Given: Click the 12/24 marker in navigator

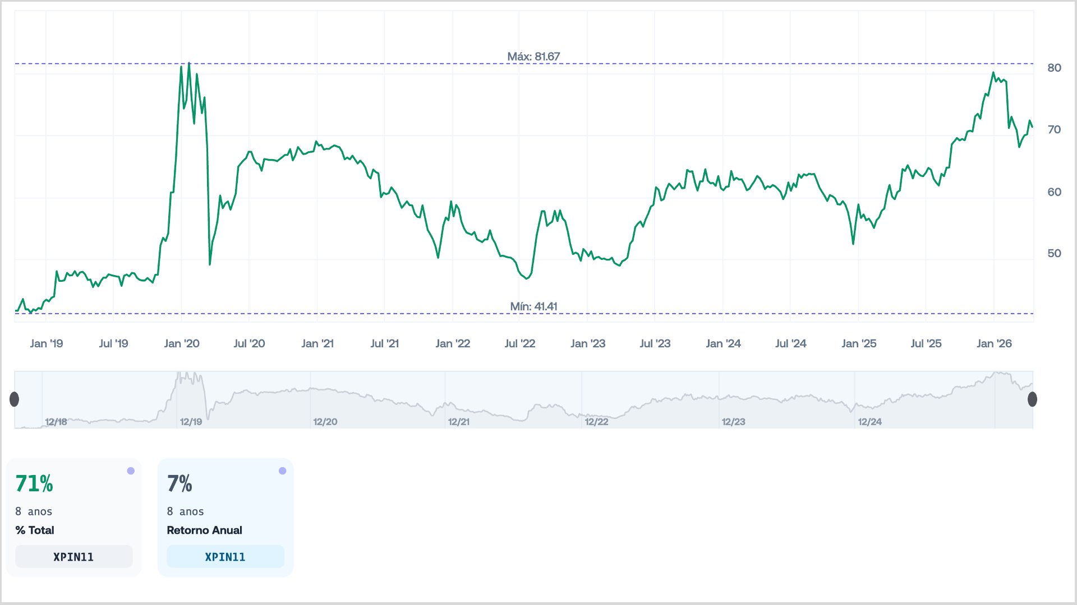Looking at the screenshot, I should 869,422.
